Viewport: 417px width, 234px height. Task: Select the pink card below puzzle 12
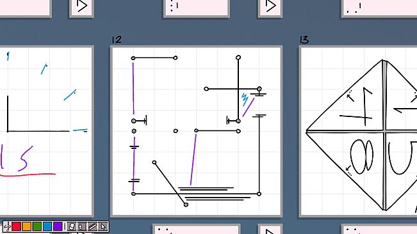(197, 230)
